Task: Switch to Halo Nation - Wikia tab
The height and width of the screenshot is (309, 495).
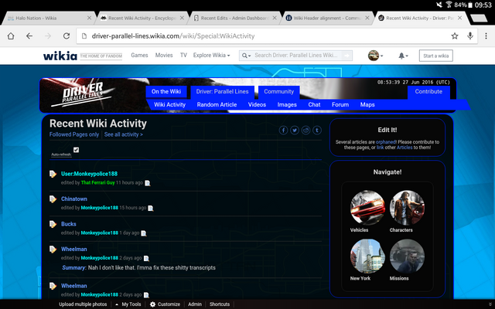Action: point(47,19)
